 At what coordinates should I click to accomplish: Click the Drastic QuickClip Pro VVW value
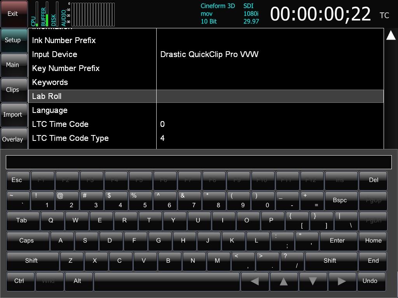209,54
